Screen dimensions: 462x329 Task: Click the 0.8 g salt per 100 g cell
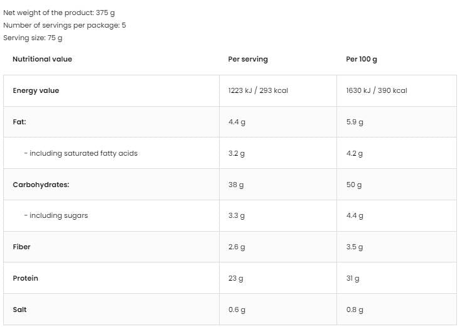[355, 310]
